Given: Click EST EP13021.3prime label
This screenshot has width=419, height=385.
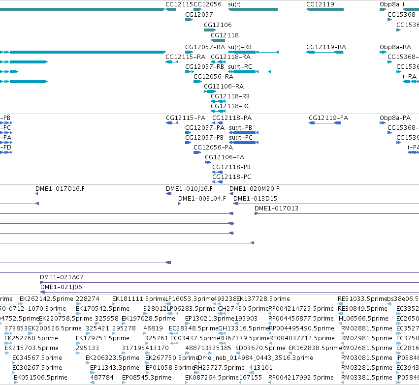Looking at the screenshot, I should [x=210, y=319].
